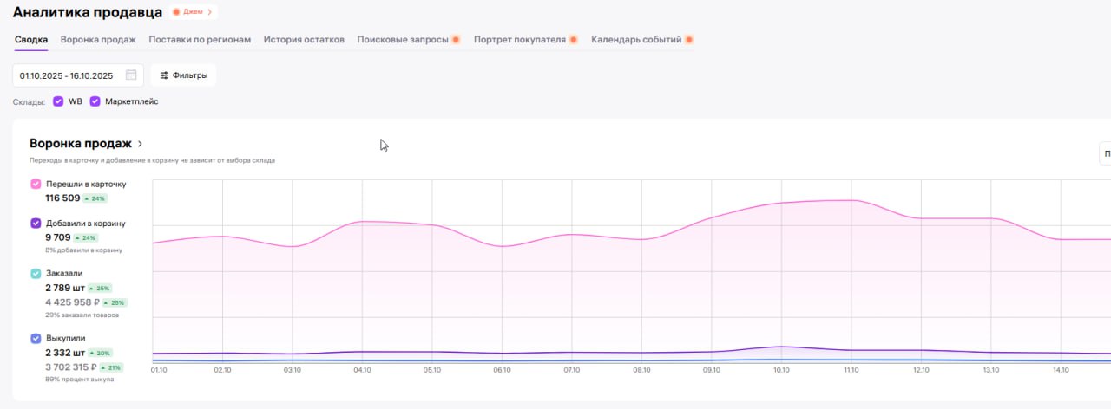Open the Джем plan chevron

[209, 12]
